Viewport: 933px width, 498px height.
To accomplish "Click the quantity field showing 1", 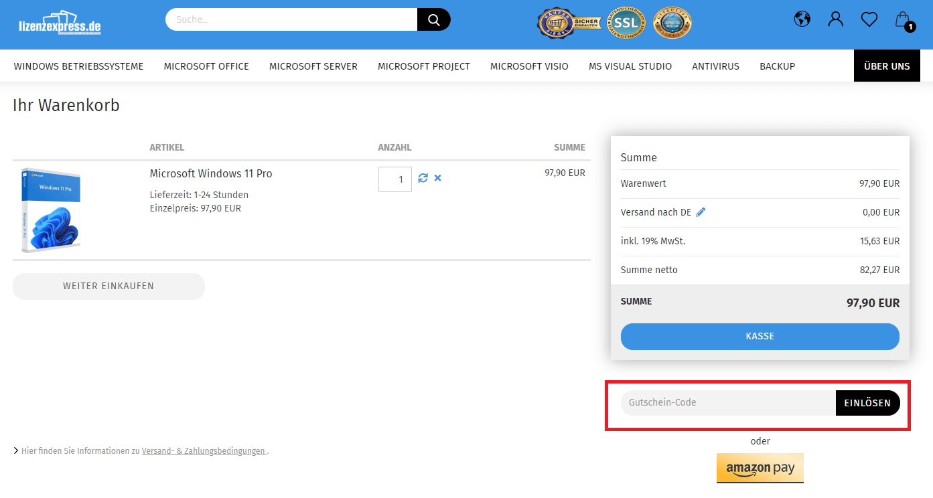I will (395, 179).
